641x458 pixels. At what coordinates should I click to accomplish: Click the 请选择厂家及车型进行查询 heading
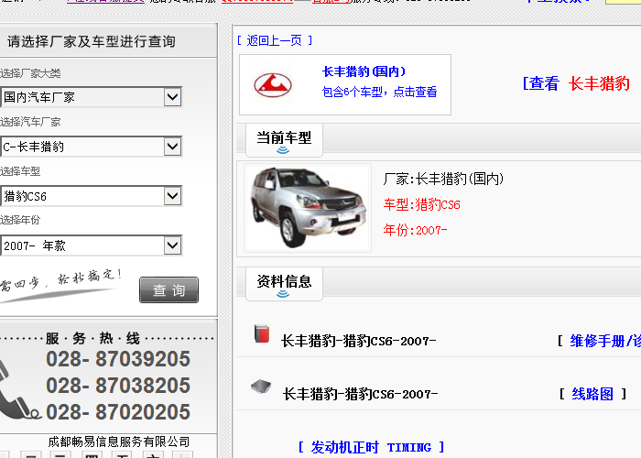coord(92,41)
